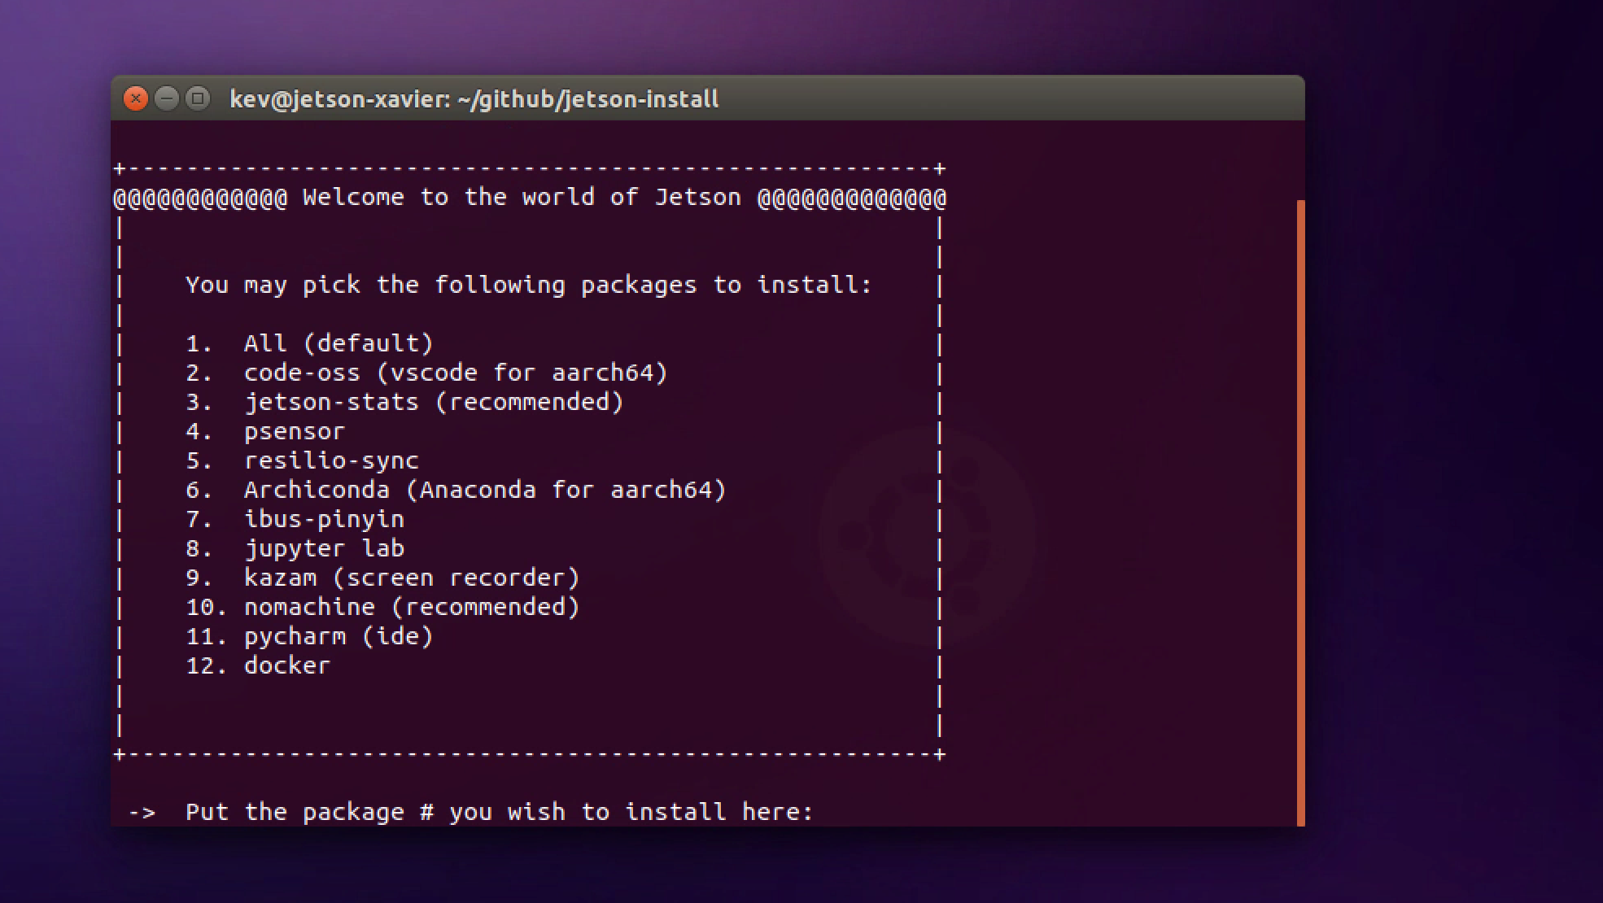Click the code-oss vscode option text
The height and width of the screenshot is (903, 1603).
click(455, 373)
